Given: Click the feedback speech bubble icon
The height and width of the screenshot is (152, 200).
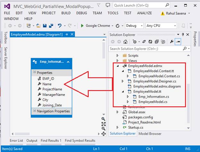Looking at the screenshot, I should [108, 5].
